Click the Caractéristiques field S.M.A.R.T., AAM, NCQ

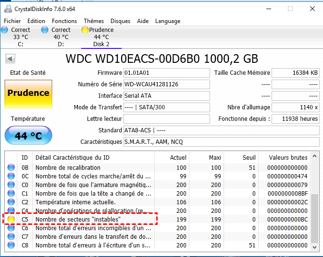(x=222, y=142)
